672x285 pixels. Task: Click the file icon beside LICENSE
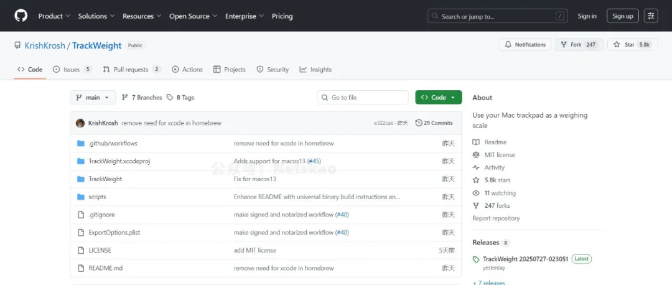80,250
